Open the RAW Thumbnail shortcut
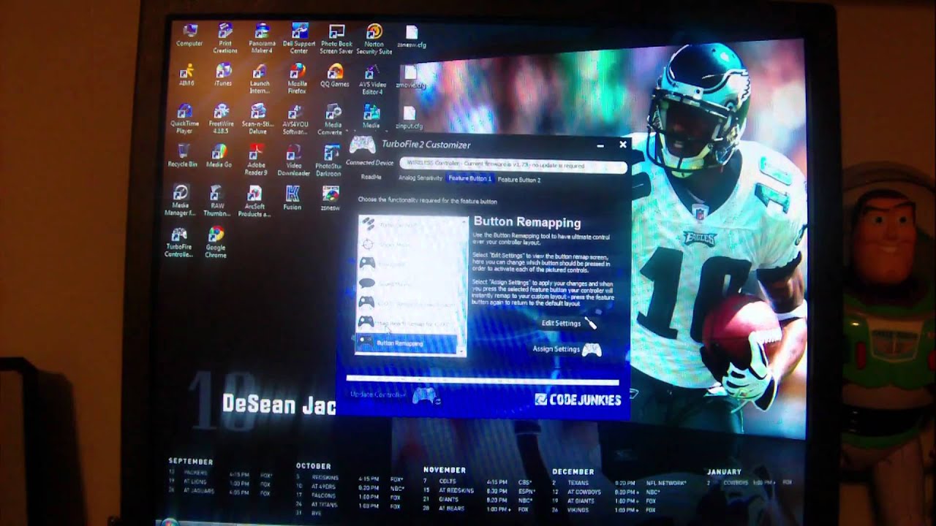 click(x=216, y=201)
